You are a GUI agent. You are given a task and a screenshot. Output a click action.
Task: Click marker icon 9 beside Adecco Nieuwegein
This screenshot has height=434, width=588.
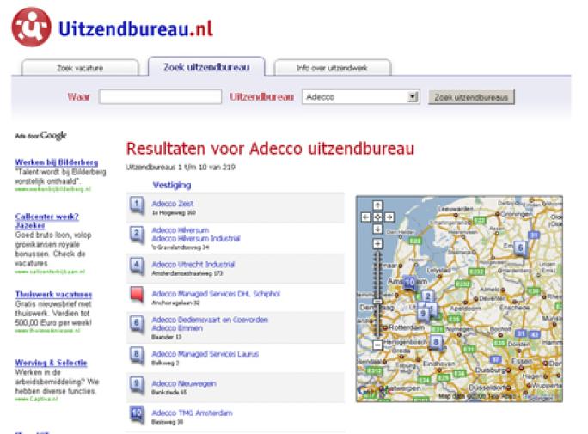[x=136, y=385]
